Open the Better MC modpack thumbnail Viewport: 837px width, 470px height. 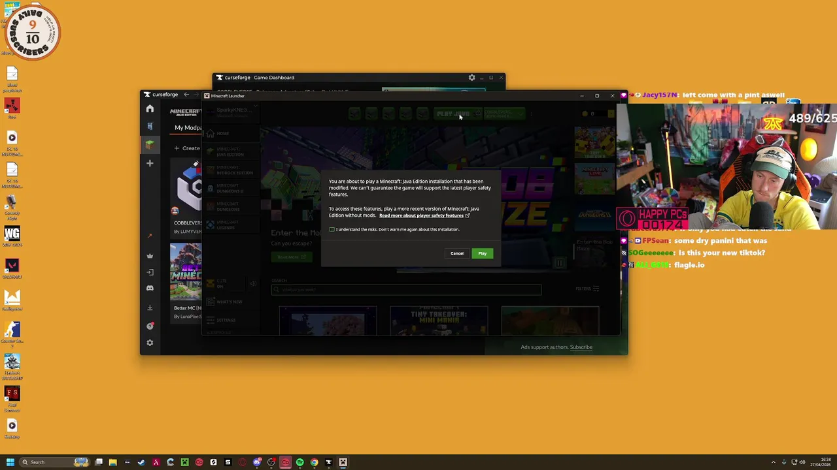[x=186, y=272]
